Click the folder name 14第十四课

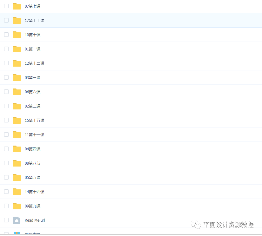coord(34,192)
